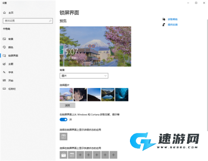Viewport: 208px width, 161px height.
Task: Click the calendar detailed status app icon
Action: click(x=64, y=136)
